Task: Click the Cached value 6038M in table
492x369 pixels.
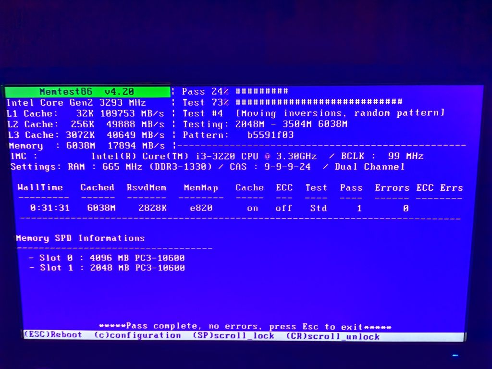Action: pyautogui.click(x=101, y=208)
